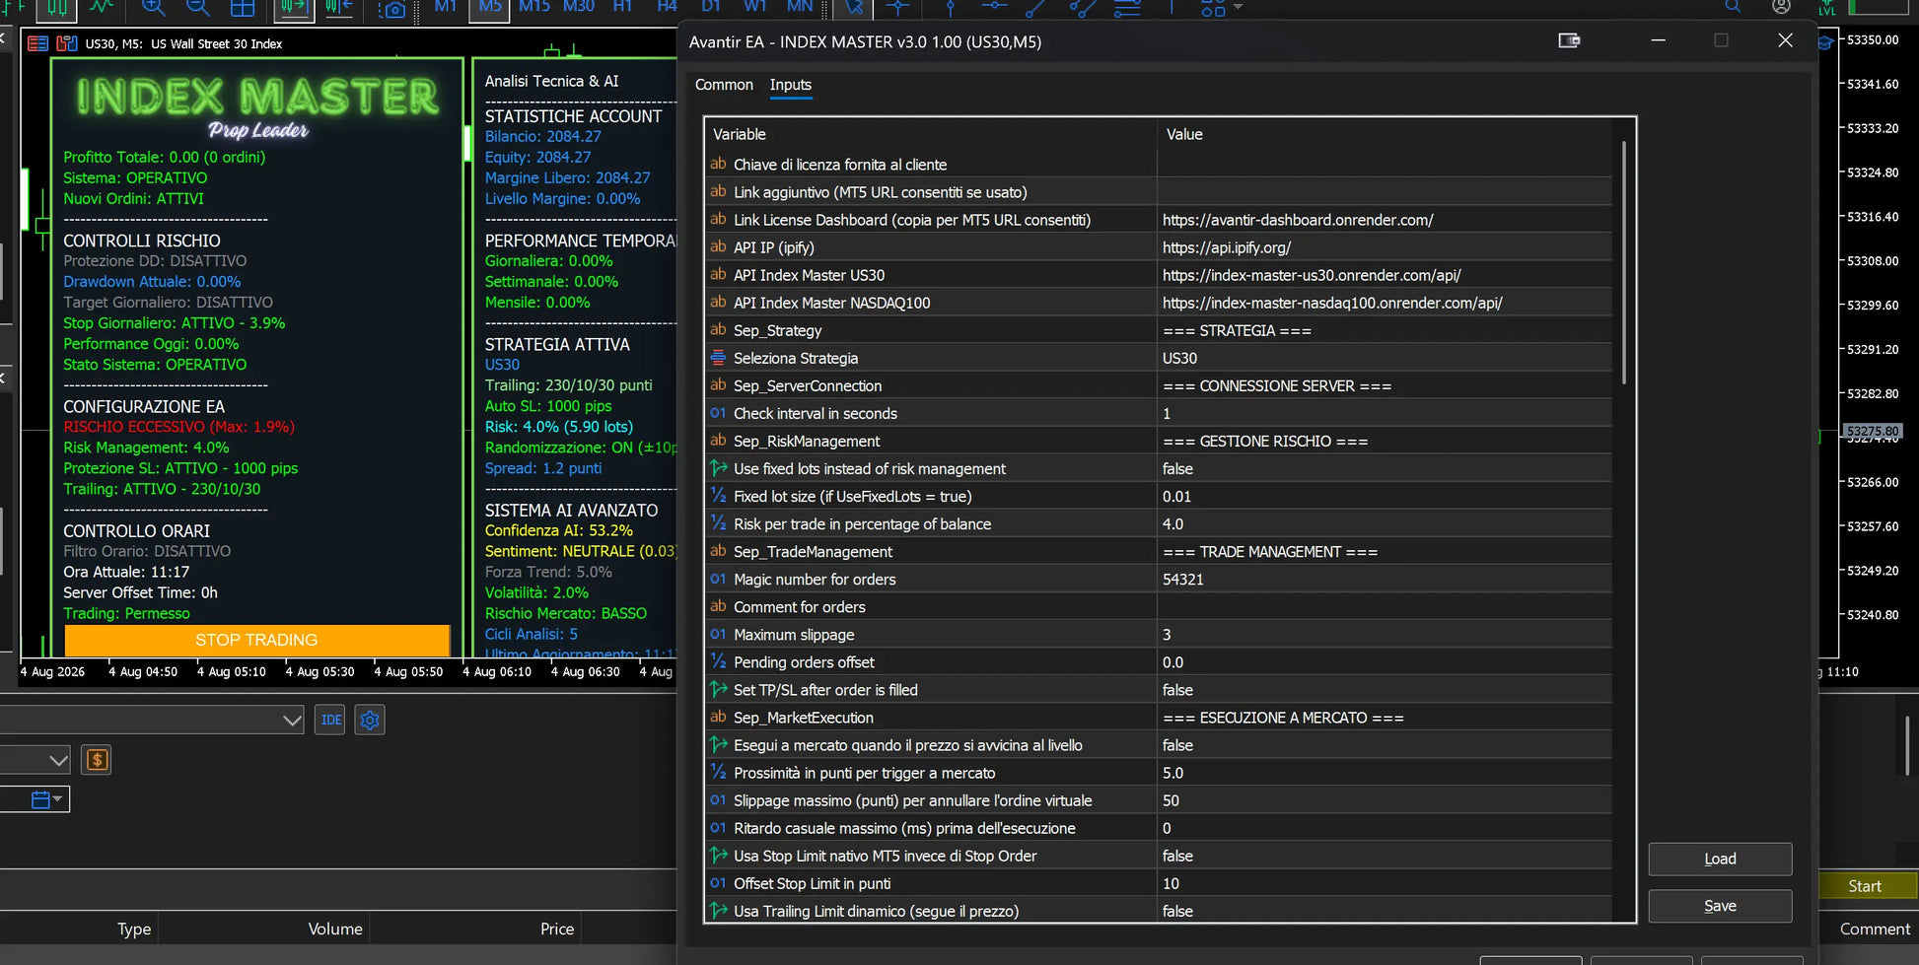Open tester settings gear icon
This screenshot has width=1919, height=965.
tap(370, 720)
